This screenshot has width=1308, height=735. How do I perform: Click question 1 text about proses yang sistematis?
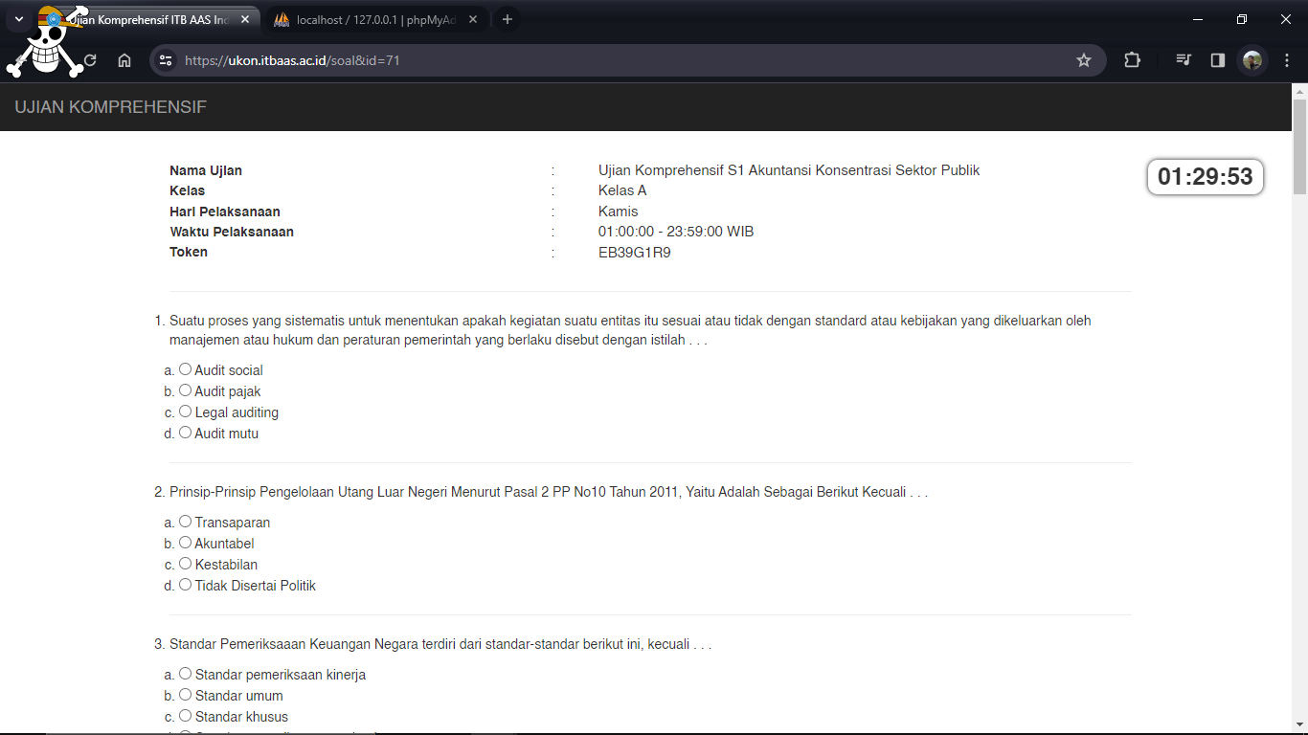(x=630, y=330)
